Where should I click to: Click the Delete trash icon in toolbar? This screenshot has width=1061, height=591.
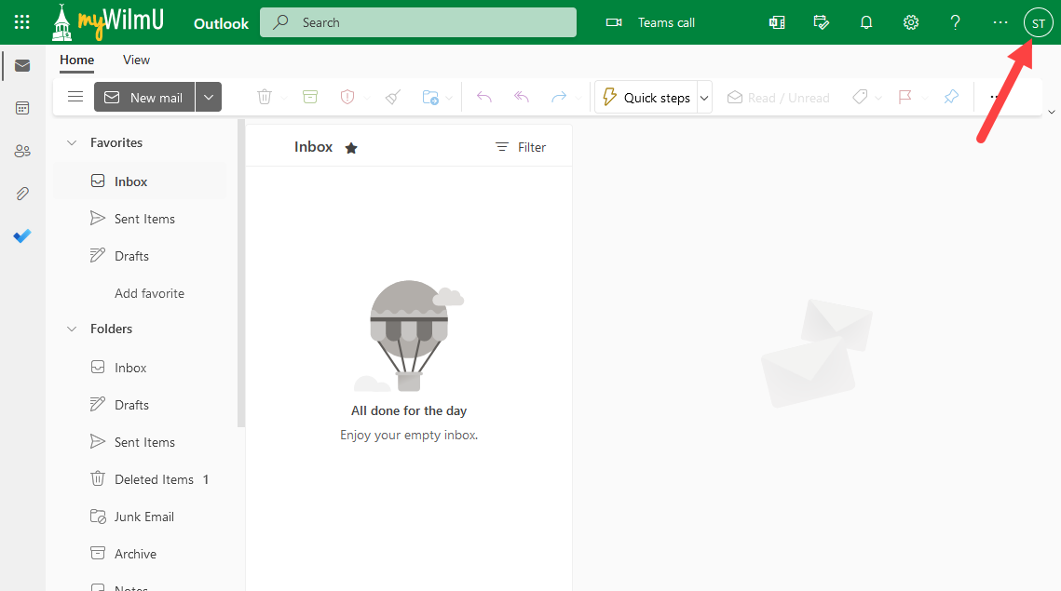click(265, 96)
